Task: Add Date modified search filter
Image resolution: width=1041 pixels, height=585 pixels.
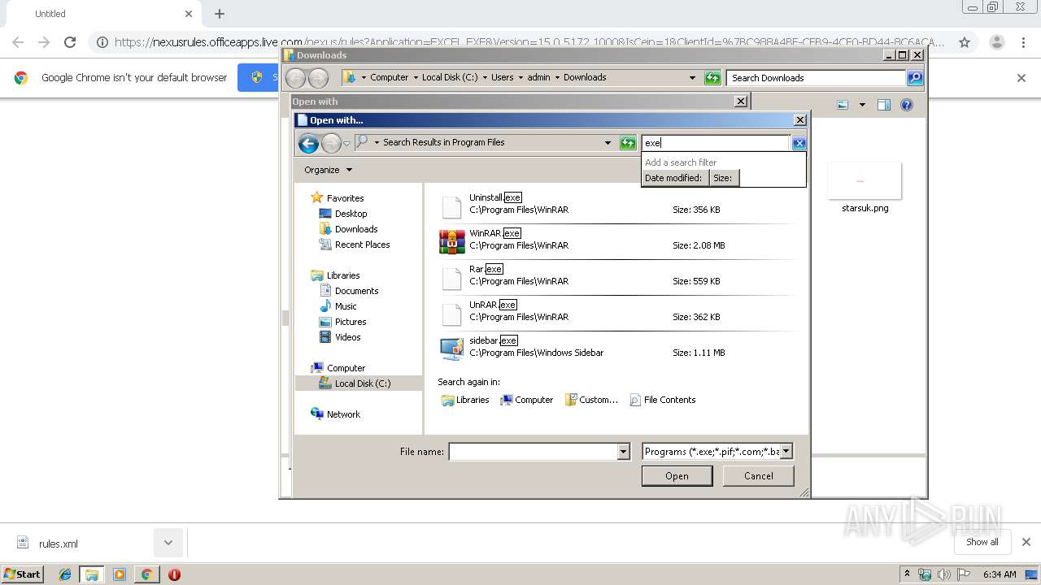Action: (x=673, y=178)
